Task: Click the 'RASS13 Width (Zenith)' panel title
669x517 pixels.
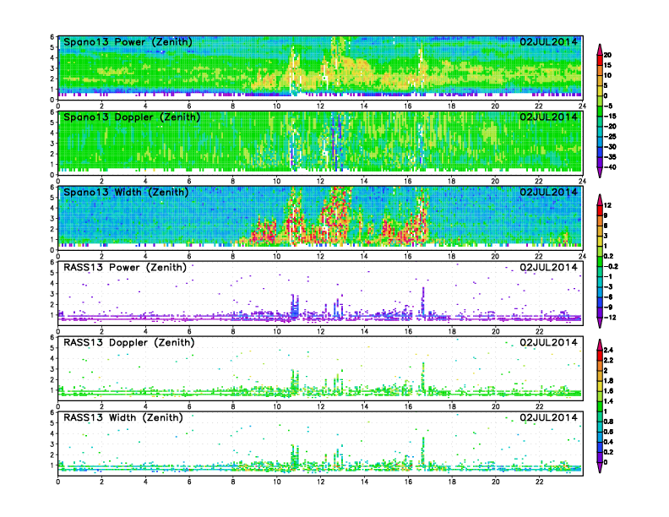Action: click(x=122, y=417)
